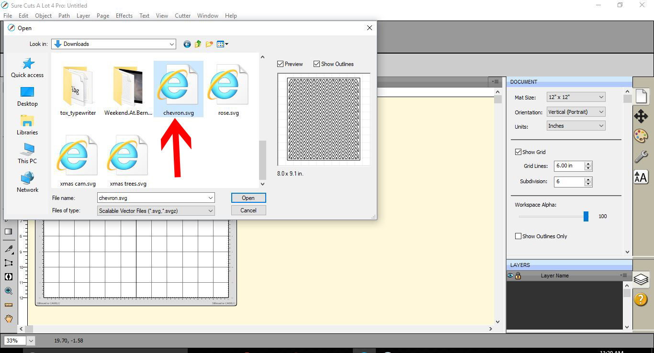Toggle the Show Grid checkbox
The height and width of the screenshot is (353, 654).
pyautogui.click(x=518, y=152)
